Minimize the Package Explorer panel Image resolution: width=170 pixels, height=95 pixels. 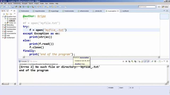11,11
